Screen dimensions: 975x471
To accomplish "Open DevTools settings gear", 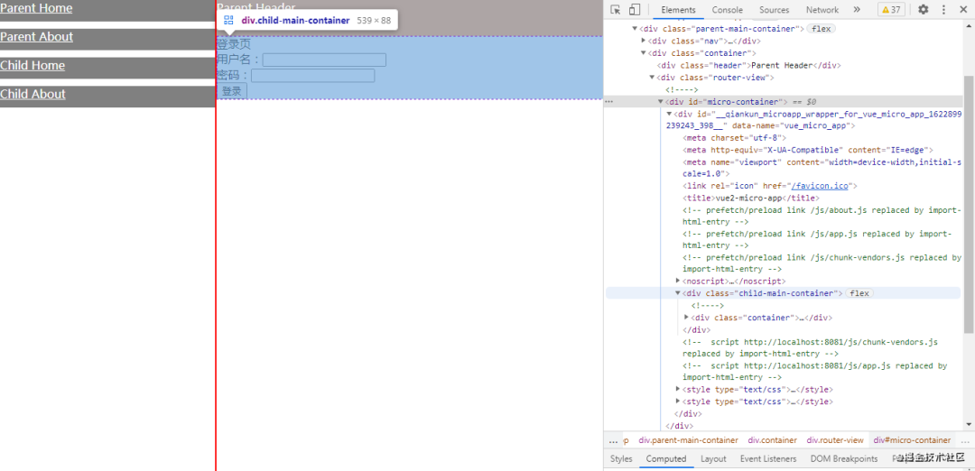I will 924,9.
